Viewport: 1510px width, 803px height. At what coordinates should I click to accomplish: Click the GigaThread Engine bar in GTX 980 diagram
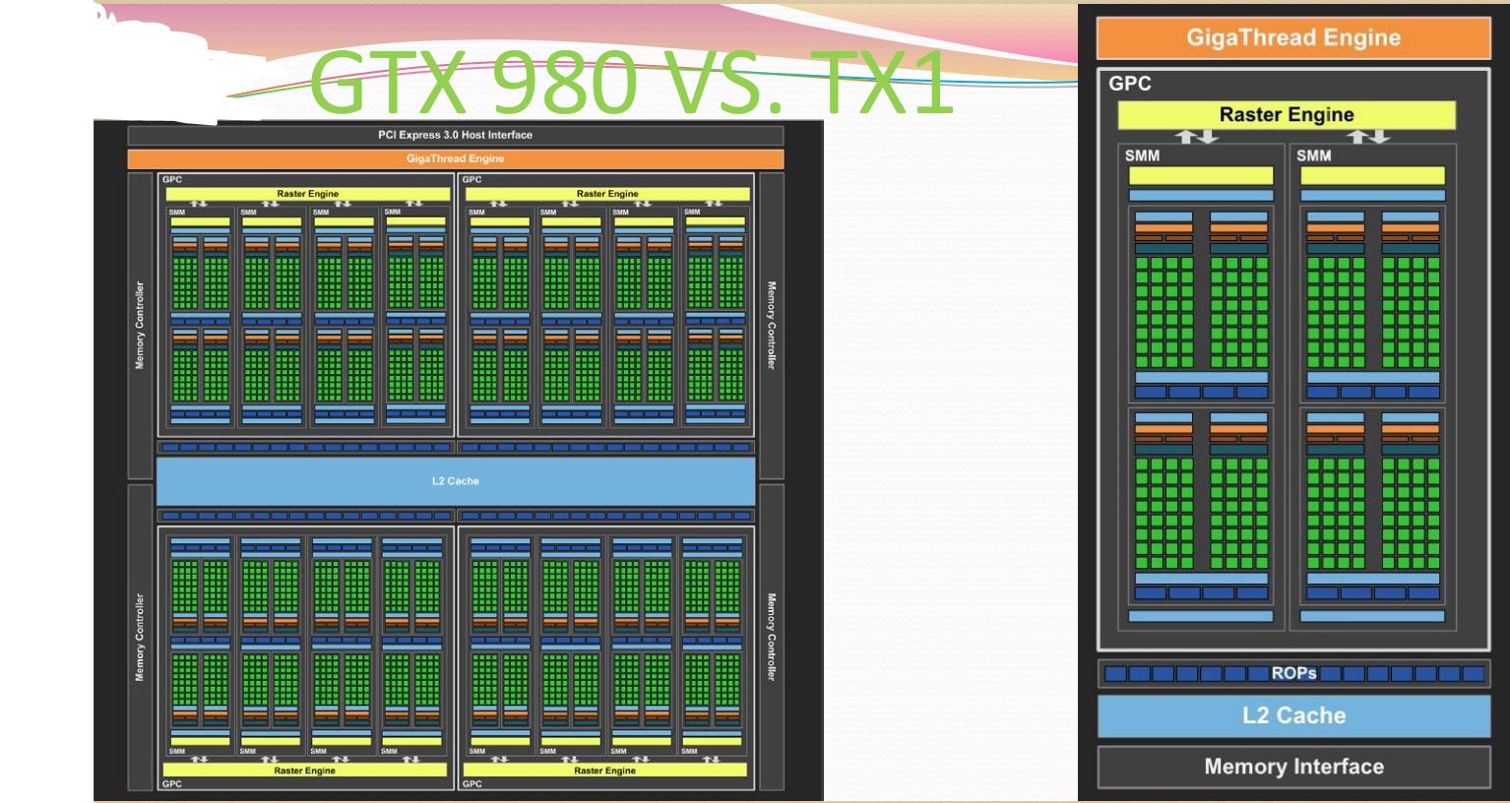click(456, 158)
